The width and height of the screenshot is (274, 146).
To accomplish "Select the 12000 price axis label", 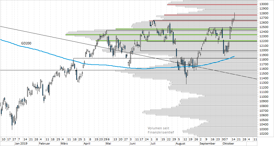I will (x=264, y=50).
